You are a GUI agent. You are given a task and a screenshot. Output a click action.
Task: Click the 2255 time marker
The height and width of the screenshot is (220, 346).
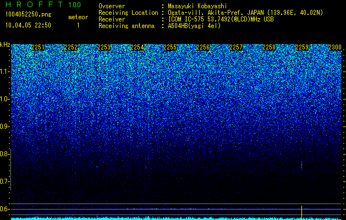[x=170, y=47]
